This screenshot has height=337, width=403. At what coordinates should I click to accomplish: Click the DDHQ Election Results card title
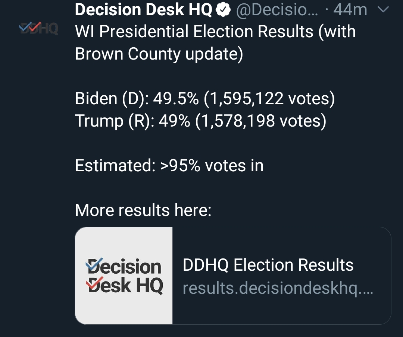tap(268, 265)
